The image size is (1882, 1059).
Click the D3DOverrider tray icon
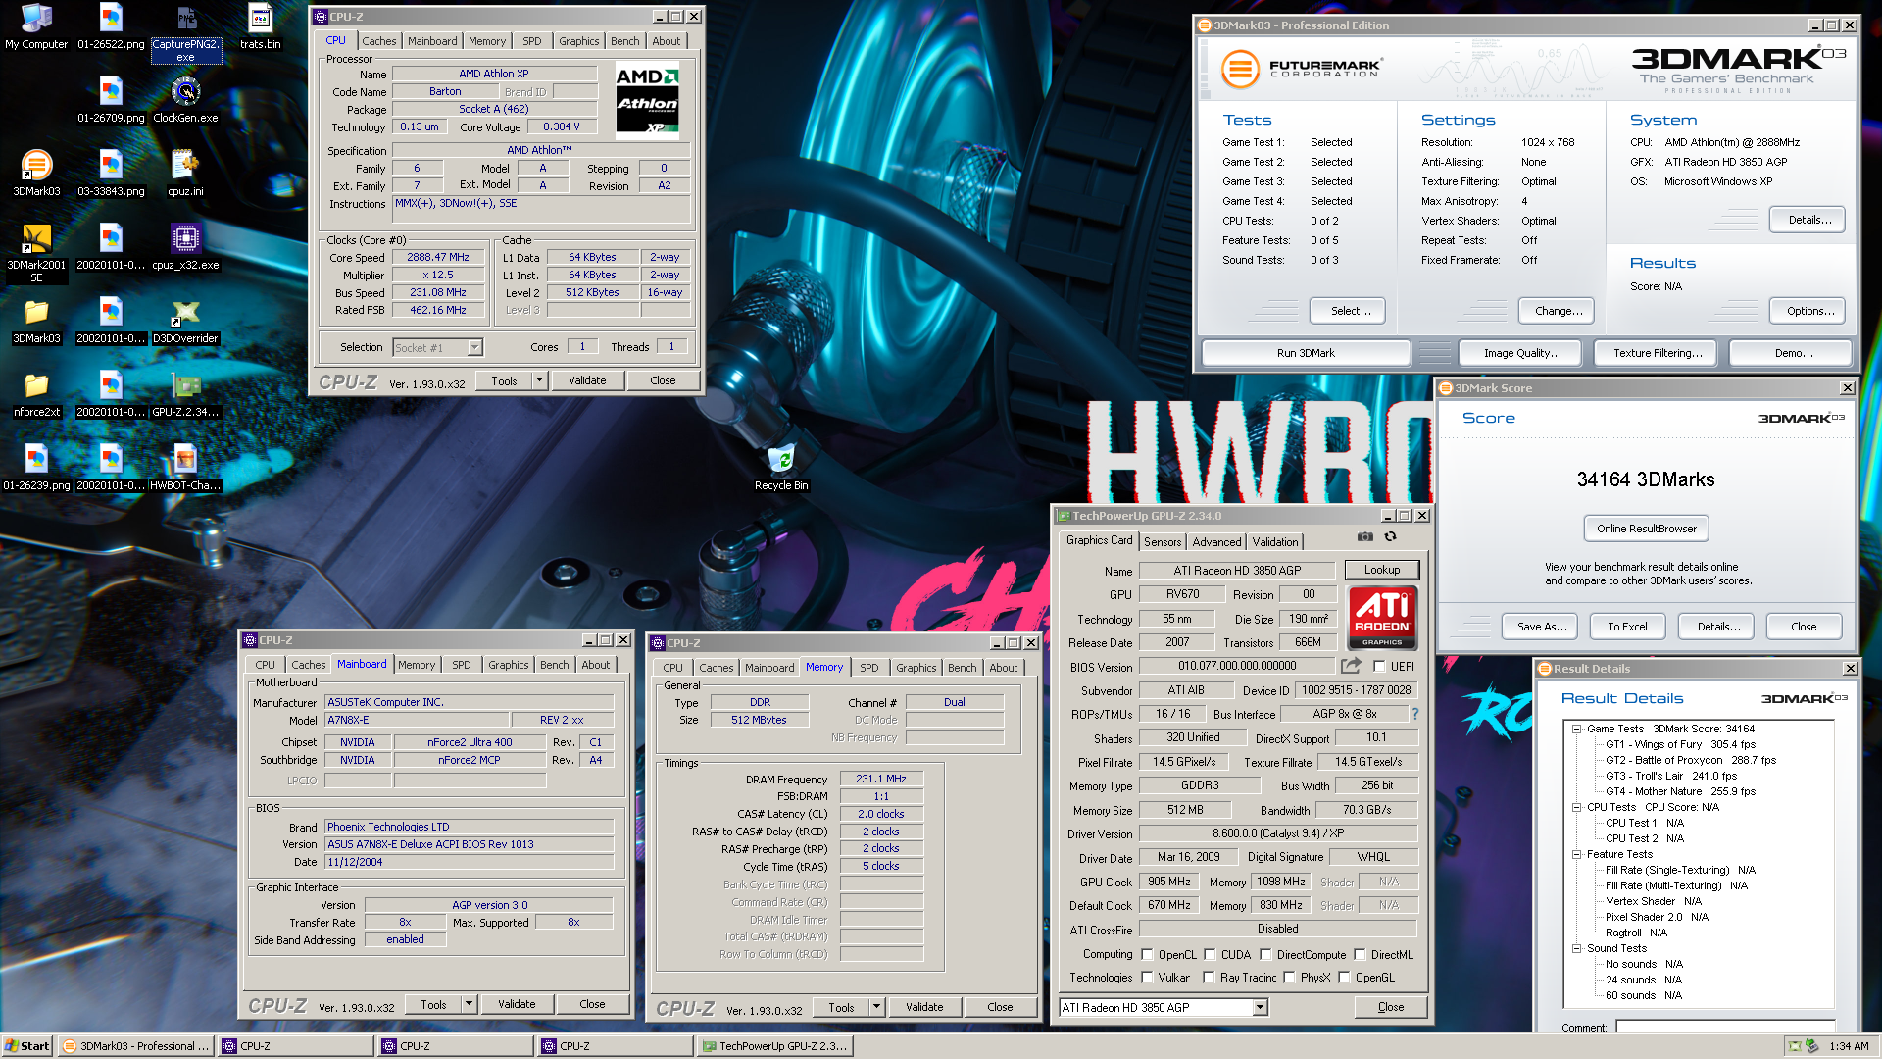(x=1795, y=1046)
